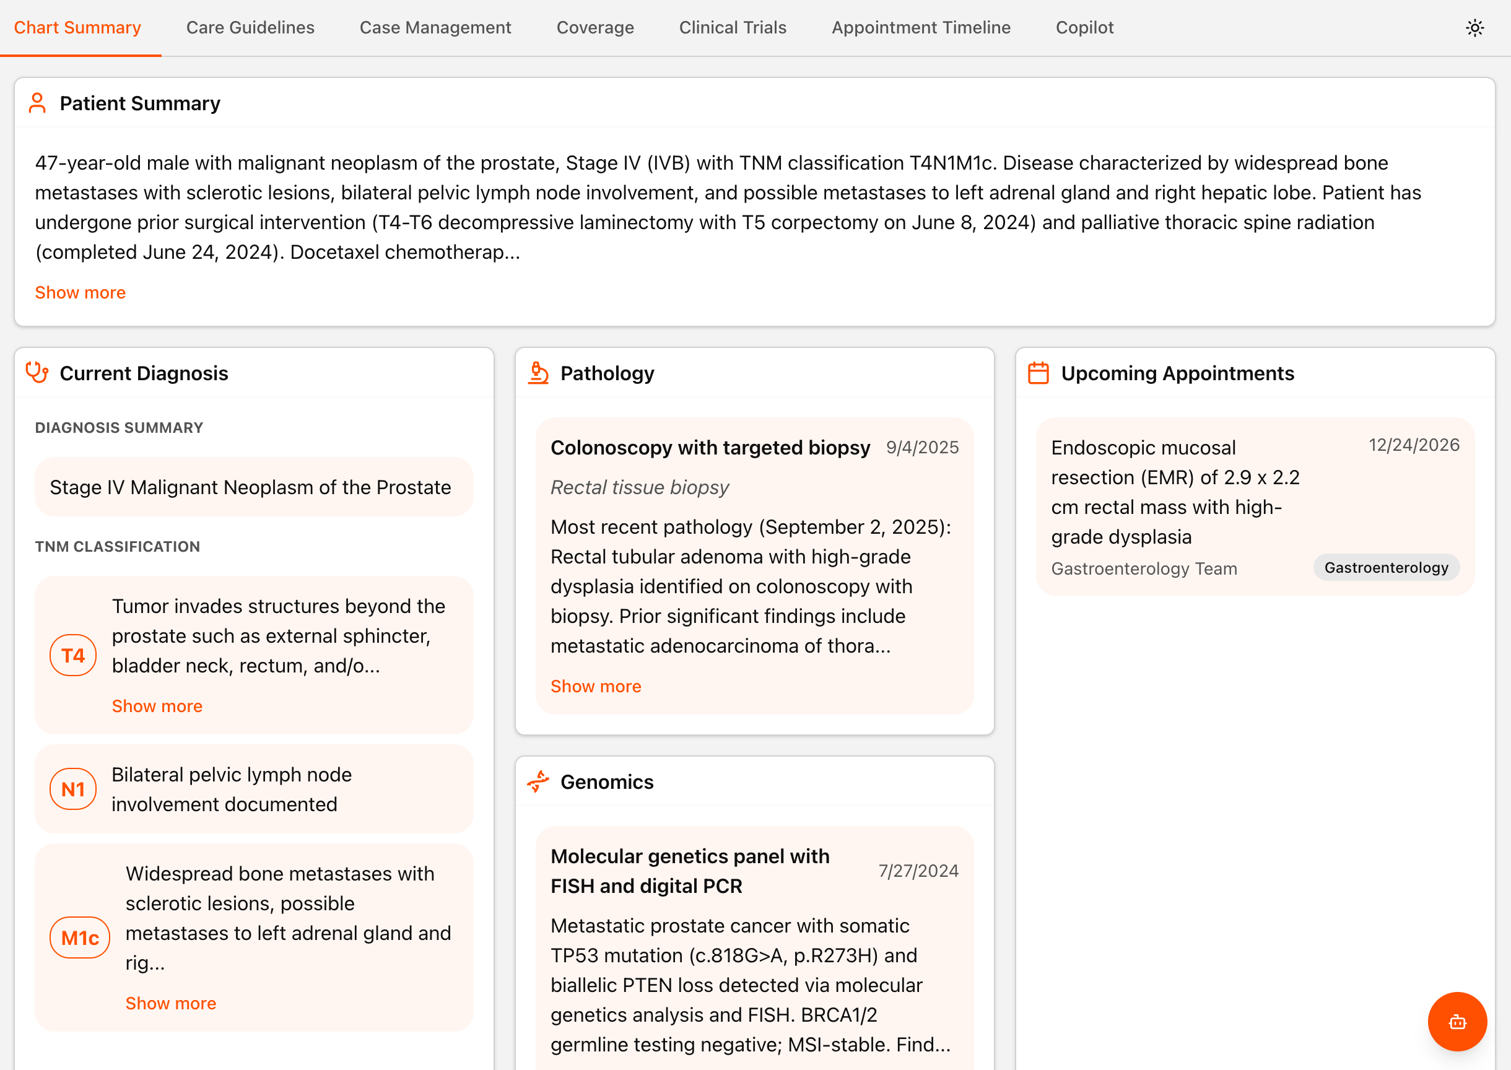
Task: Click the Gastroenterology tag on the appointment
Action: (1387, 568)
